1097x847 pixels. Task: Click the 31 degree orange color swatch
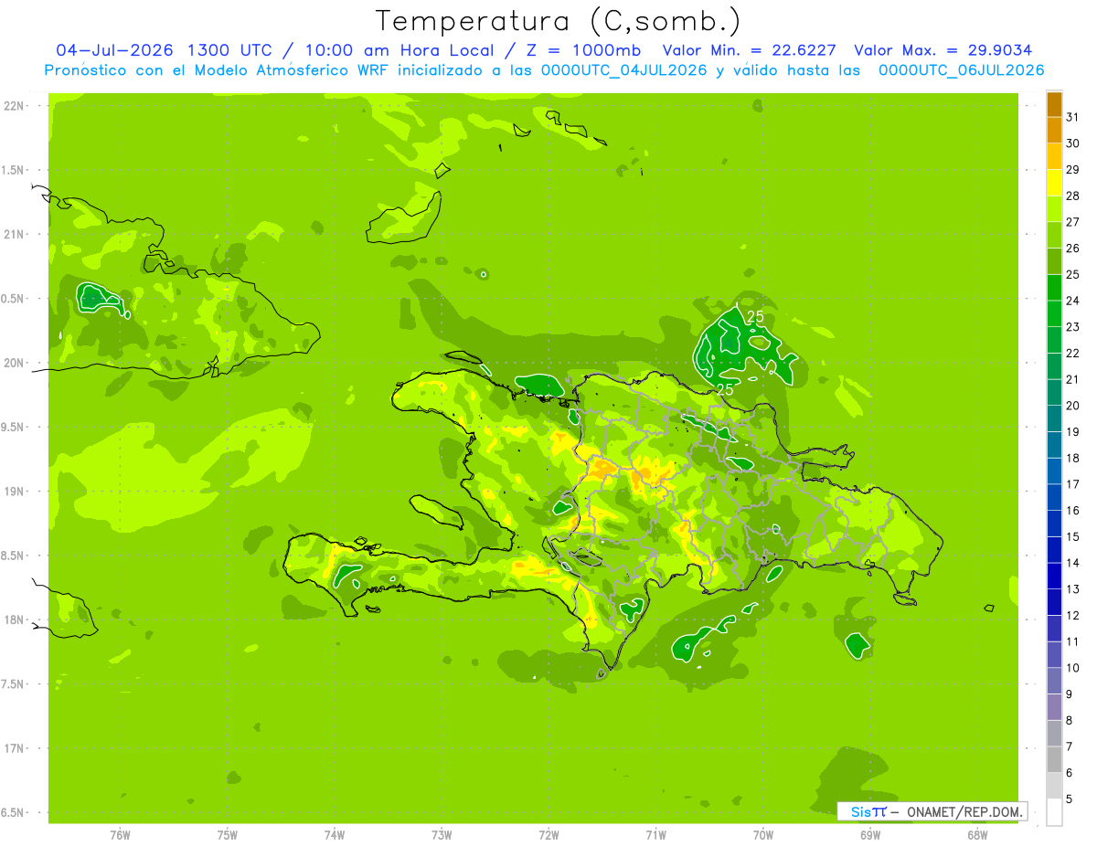point(1054,104)
